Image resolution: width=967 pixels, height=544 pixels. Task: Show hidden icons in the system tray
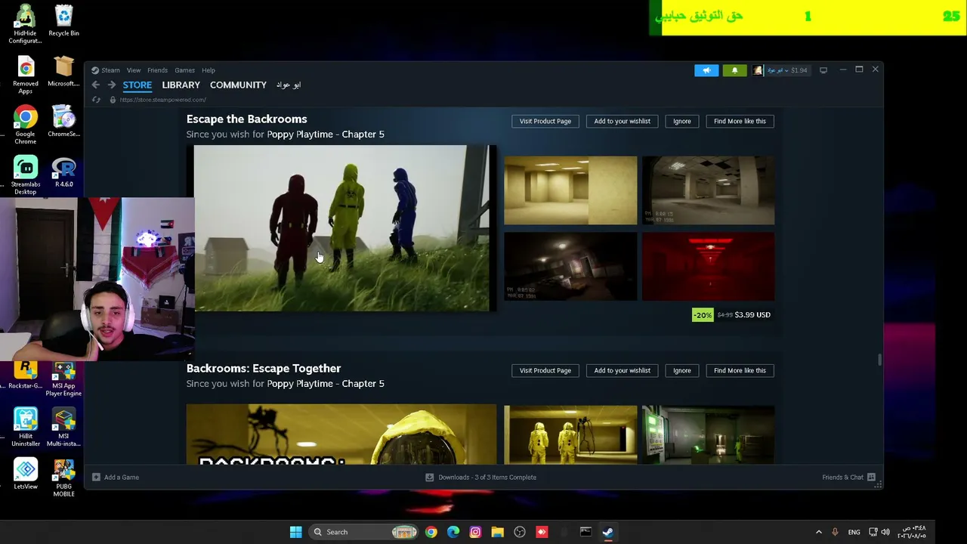[819, 532]
